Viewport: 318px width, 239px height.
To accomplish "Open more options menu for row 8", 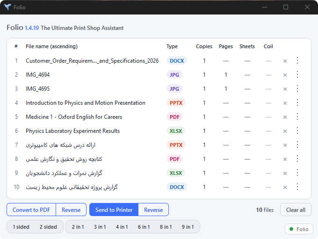I will click(297, 159).
